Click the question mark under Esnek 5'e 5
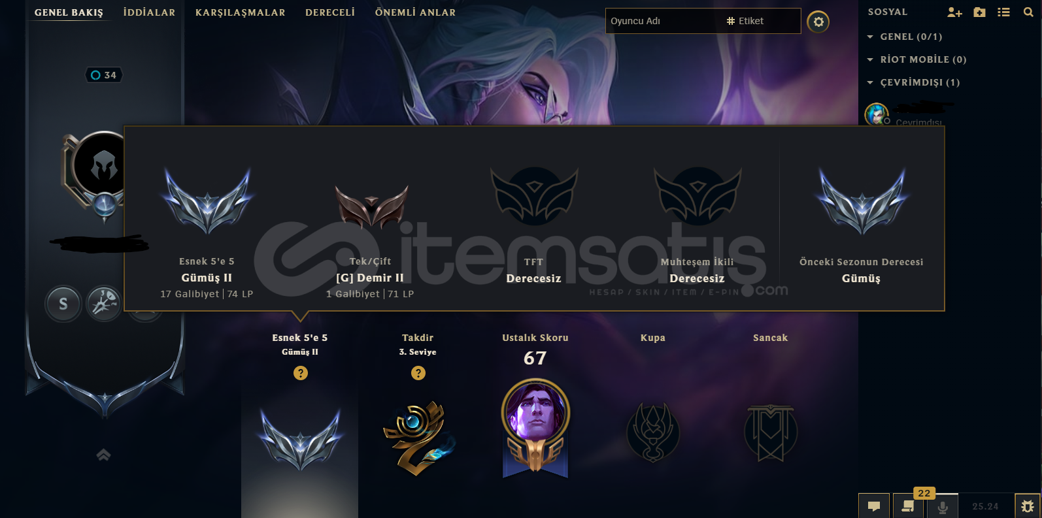 [301, 373]
